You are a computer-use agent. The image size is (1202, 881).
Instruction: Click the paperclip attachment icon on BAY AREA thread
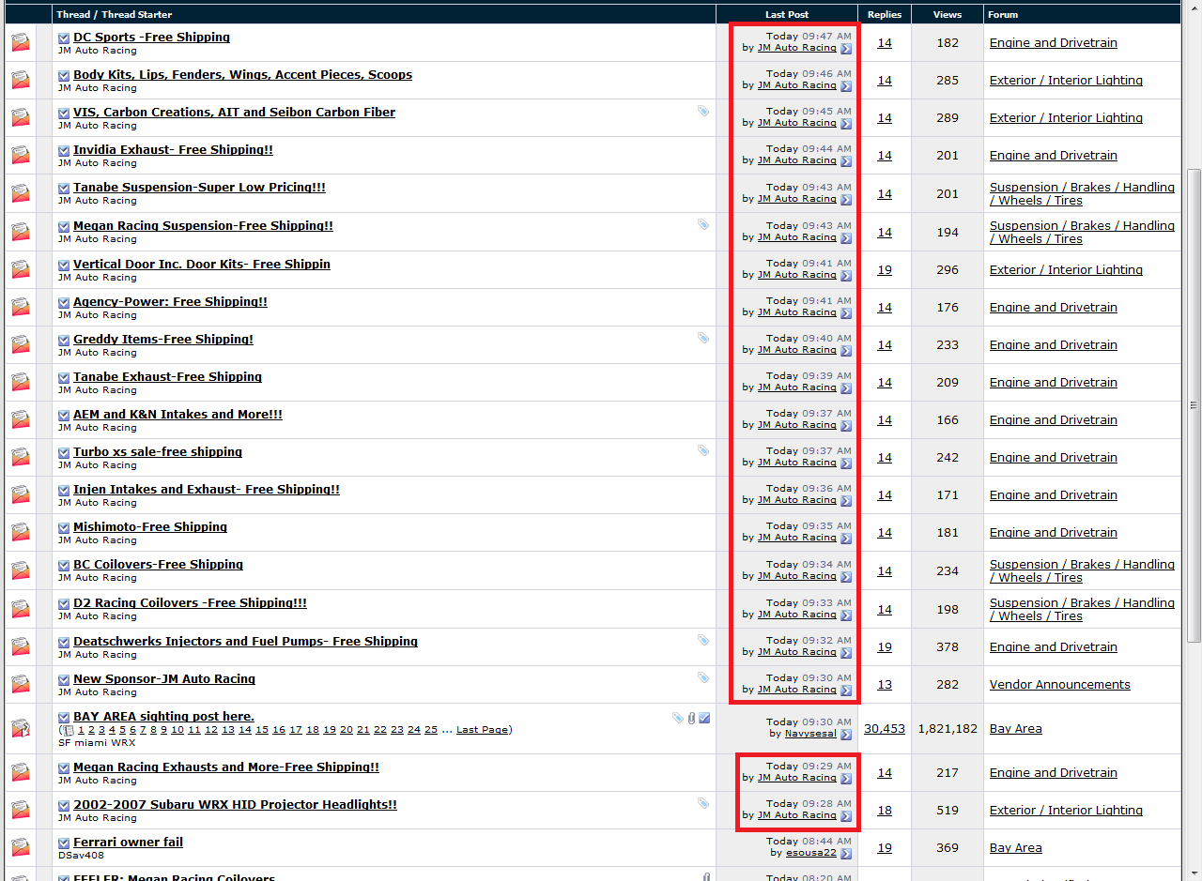pyautogui.click(x=691, y=718)
